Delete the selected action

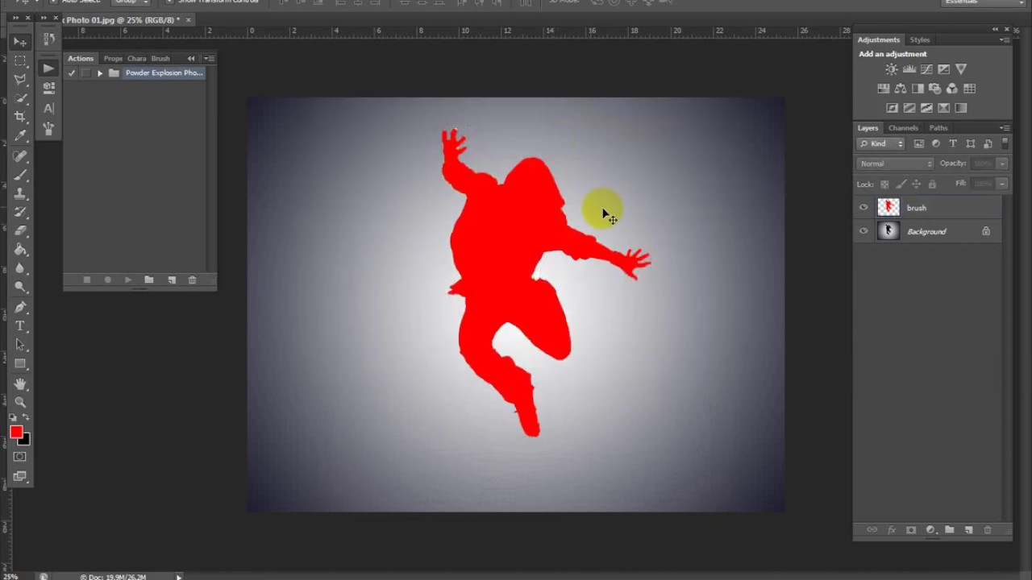pos(192,280)
